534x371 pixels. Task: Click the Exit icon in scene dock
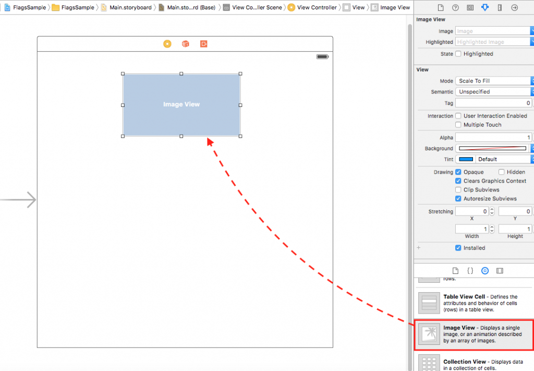(x=203, y=44)
